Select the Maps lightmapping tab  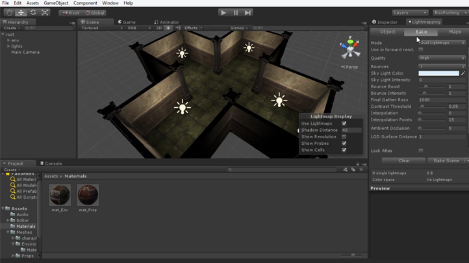tap(455, 32)
